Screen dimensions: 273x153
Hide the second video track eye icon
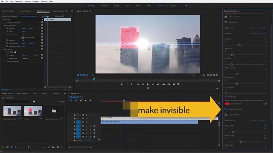click(x=86, y=119)
